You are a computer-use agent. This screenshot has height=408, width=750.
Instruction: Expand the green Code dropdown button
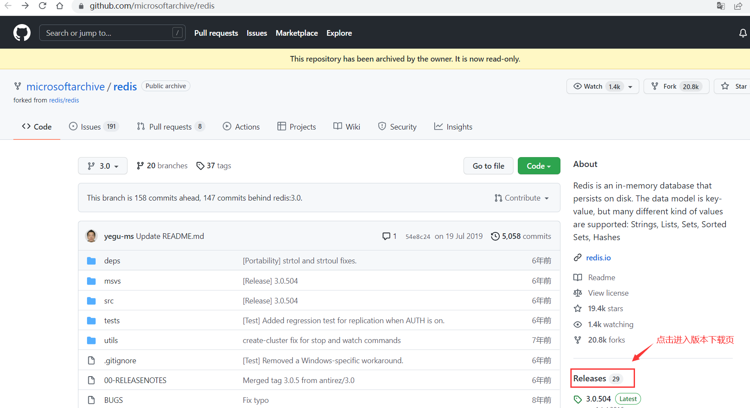coord(539,166)
